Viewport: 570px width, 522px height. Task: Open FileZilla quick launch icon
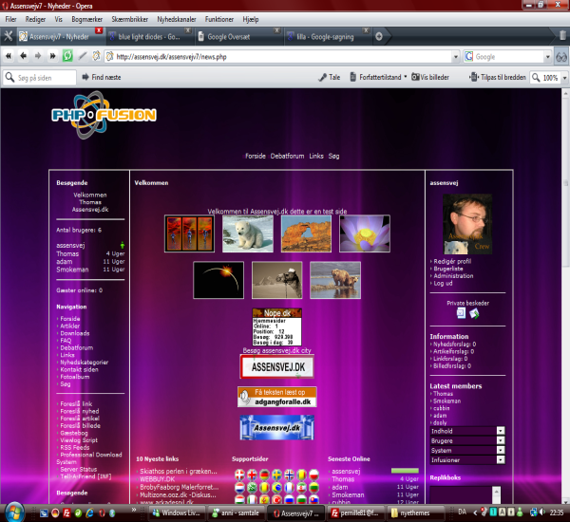pos(66,513)
